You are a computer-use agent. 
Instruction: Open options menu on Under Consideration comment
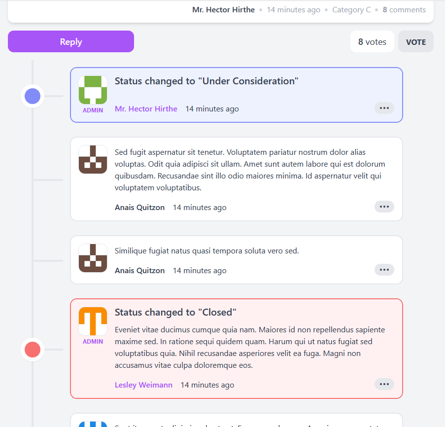[384, 108]
